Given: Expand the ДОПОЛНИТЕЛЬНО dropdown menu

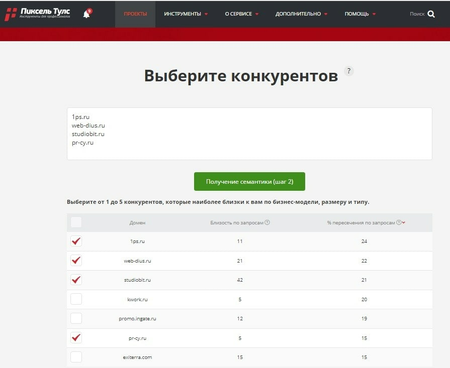Looking at the screenshot, I should (x=301, y=14).
